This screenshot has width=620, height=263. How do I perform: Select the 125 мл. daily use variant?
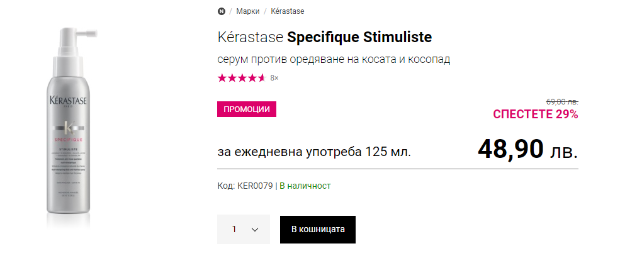[314, 152]
